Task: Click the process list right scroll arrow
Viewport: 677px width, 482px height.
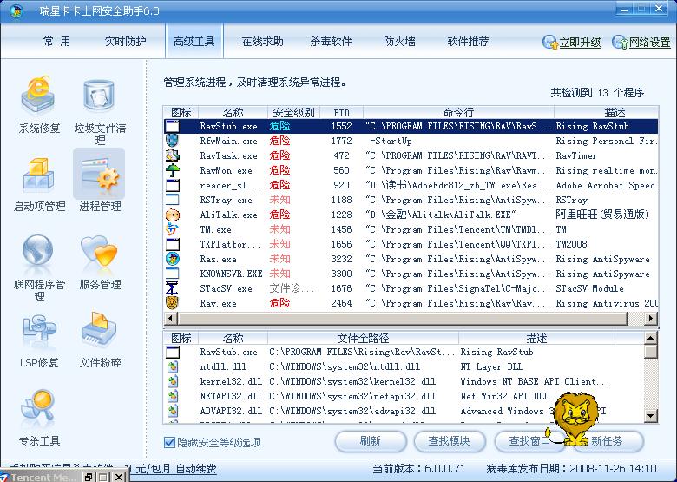Action: pyautogui.click(x=651, y=319)
